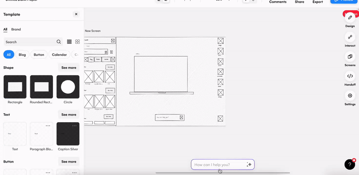Filter templates by Calendar chip

(x=59, y=55)
